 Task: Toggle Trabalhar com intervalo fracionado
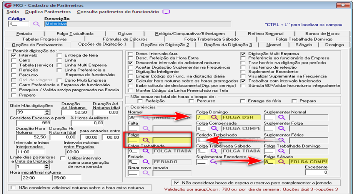coord(243,81)
